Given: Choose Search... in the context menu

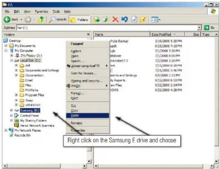Looking at the screenshot, I should pos(88,61).
